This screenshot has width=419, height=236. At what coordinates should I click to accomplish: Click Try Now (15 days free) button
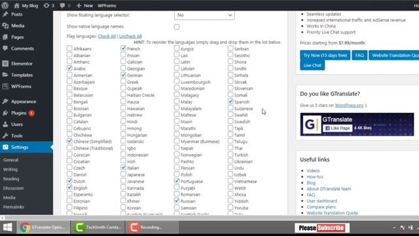325,55
